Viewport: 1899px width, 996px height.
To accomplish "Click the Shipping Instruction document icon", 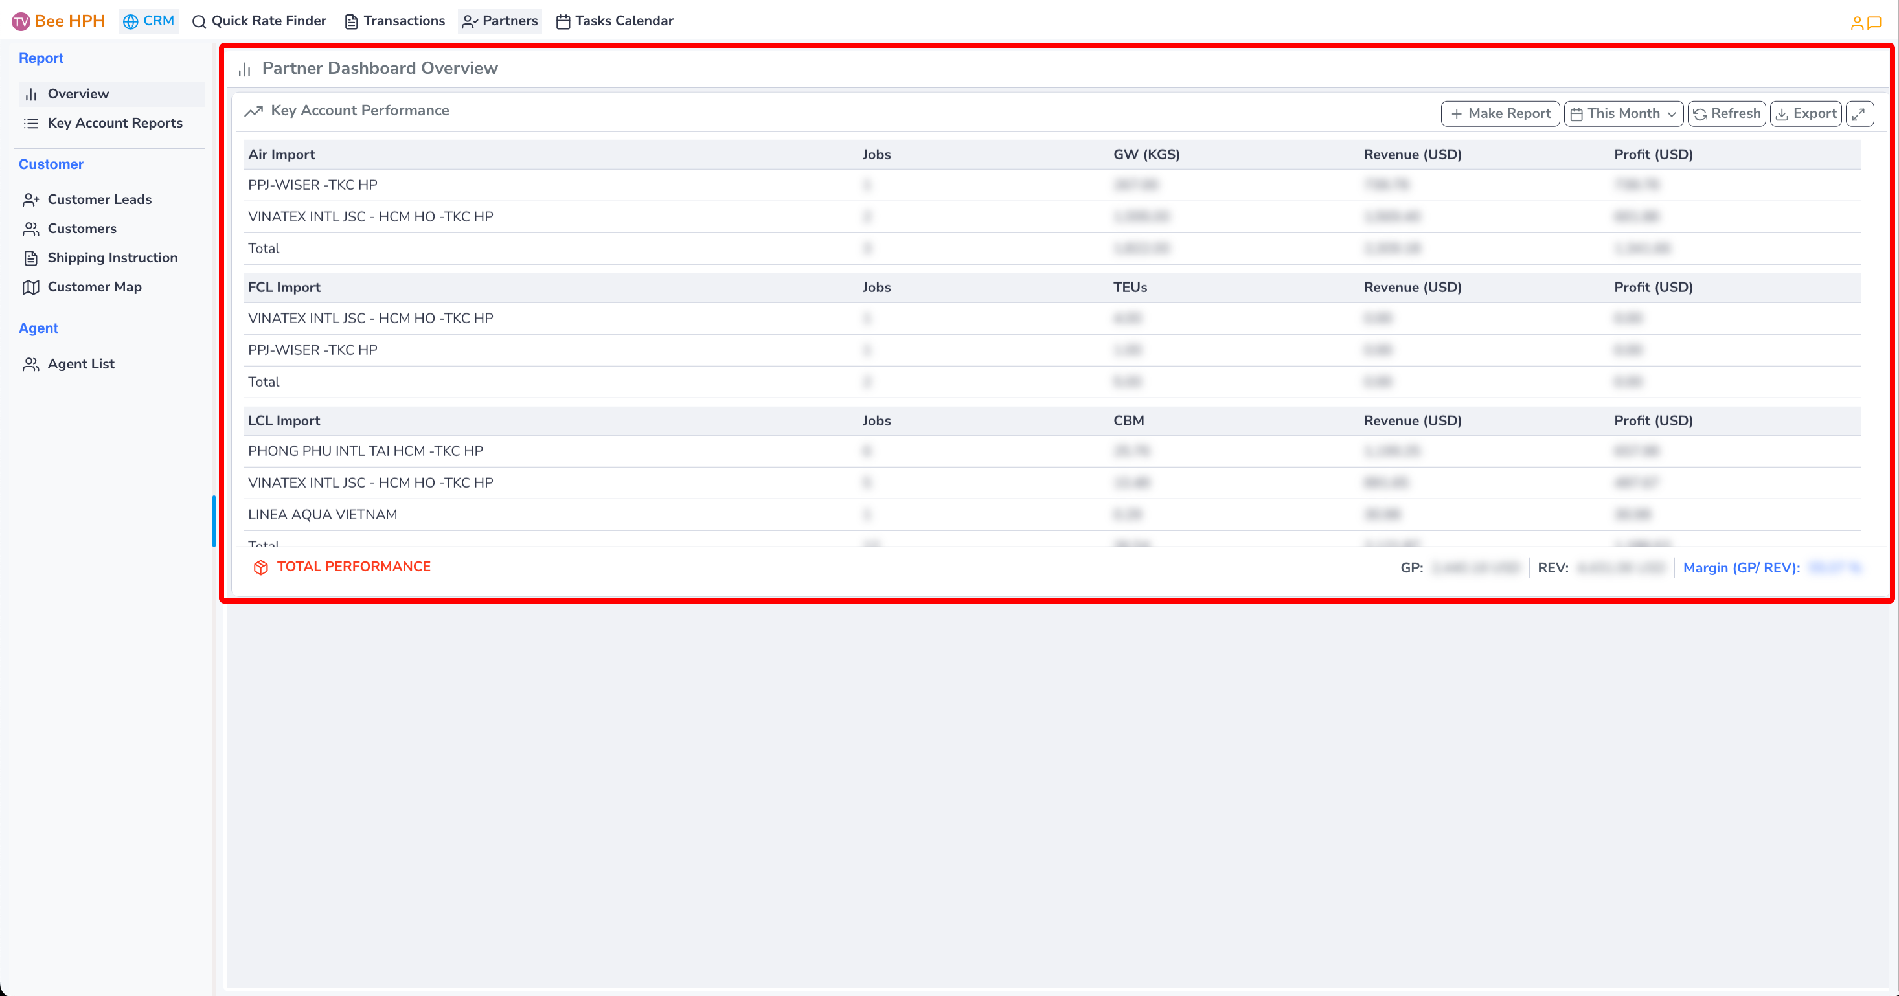I will [x=31, y=258].
